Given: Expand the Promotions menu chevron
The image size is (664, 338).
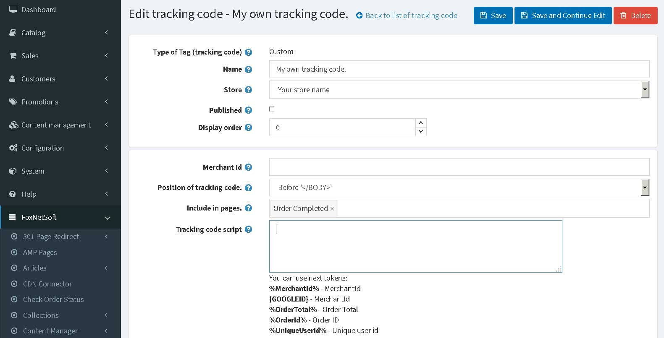Looking at the screenshot, I should 107,101.
